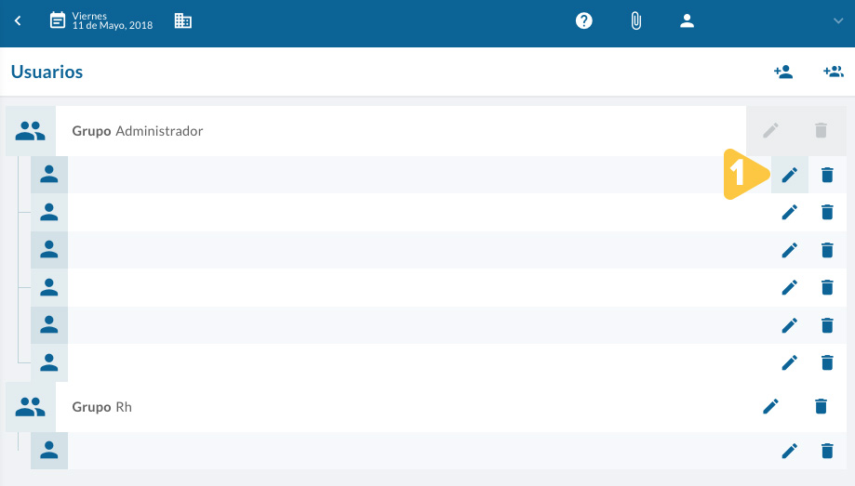Image resolution: width=855 pixels, height=486 pixels.
Task: Select fifth user avatar in Grupo Administrador
Action: tap(49, 324)
